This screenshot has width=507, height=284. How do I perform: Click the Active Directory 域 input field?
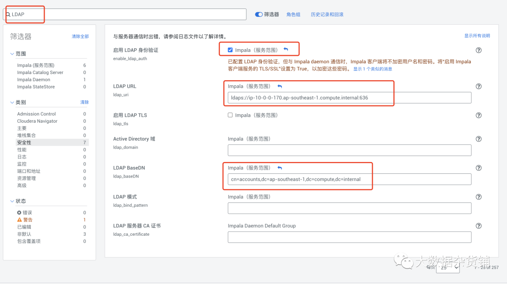(350, 150)
